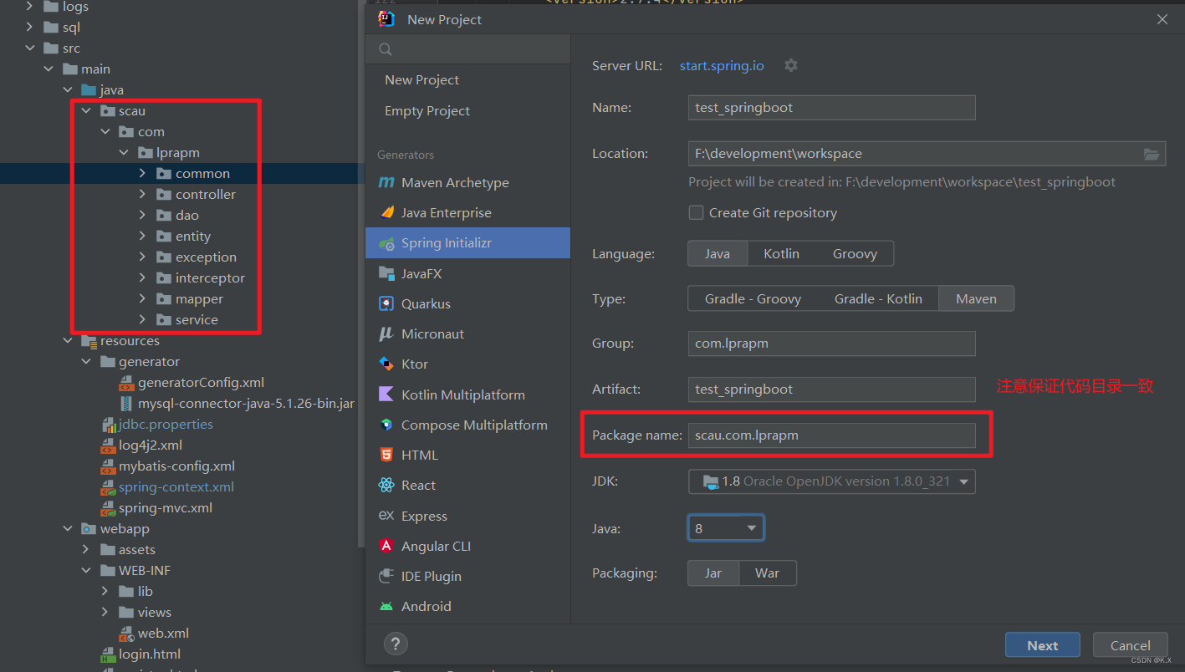Click the mysql-connector jar file icon
The image size is (1185, 672).
(x=126, y=404)
